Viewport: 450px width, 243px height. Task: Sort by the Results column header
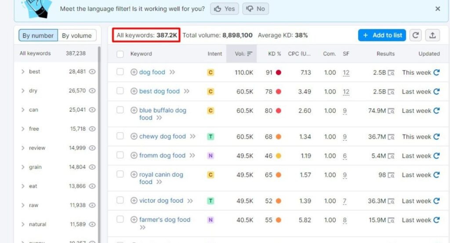385,54
